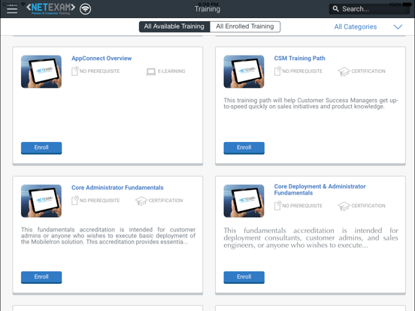Viewport: 415px width, 311px height.
Task: Click NO PREREQUISITE text on AppConnect Overview
Action: [x=99, y=71]
